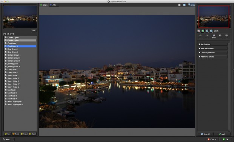The height and width of the screenshot is (142, 234).
Task: Click the Snap icon
Action: click(x=214, y=35)
